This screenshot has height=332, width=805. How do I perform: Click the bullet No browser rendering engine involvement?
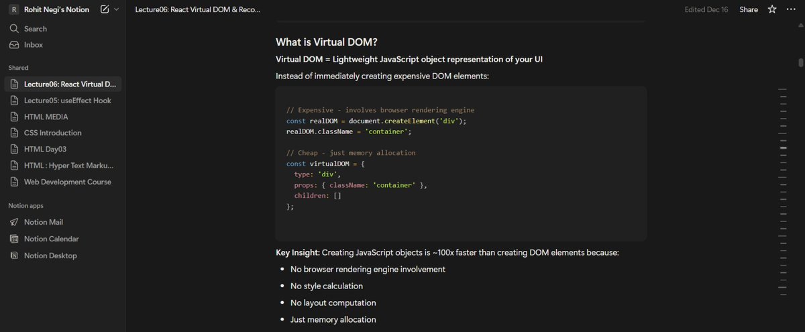[x=368, y=269]
